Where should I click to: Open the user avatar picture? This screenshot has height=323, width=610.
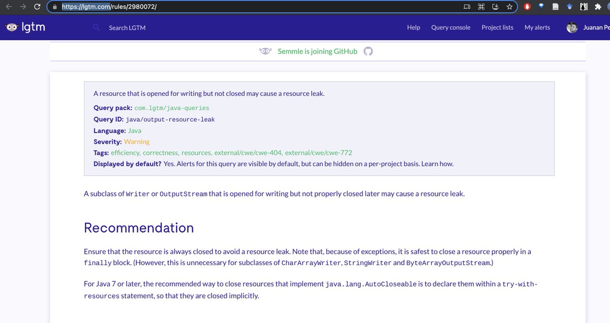(571, 27)
